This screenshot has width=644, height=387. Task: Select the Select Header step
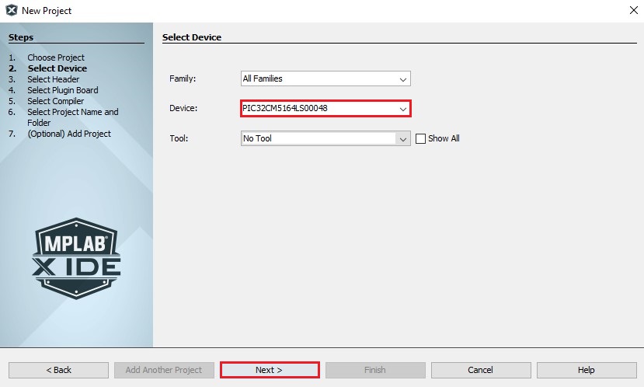pos(53,79)
